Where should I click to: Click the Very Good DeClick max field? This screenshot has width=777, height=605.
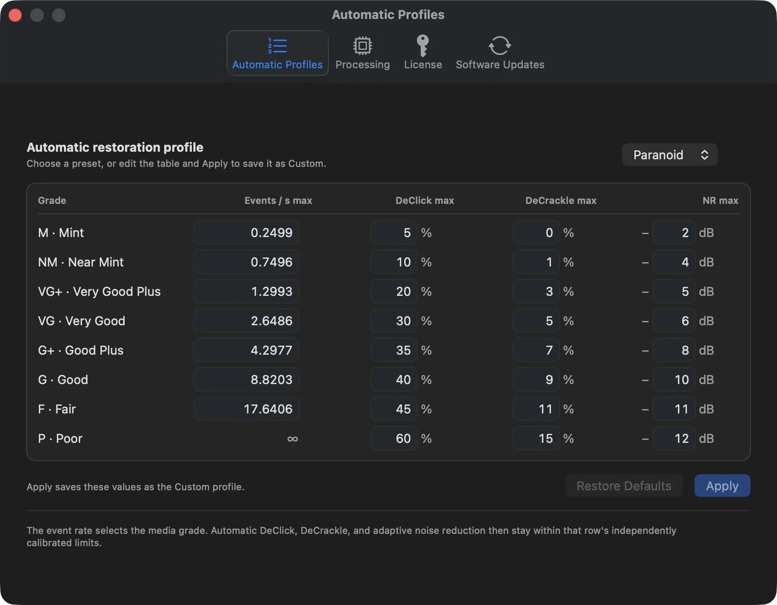394,321
